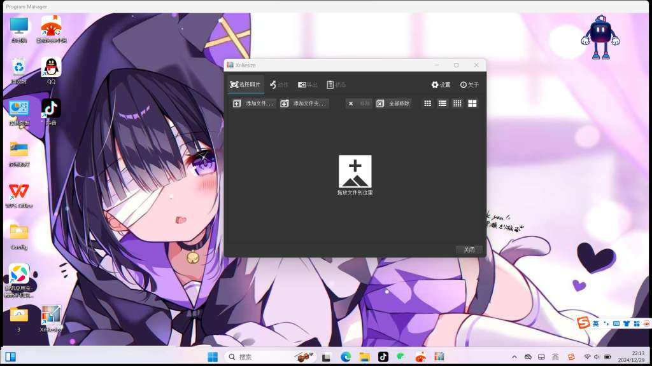This screenshot has width=652, height=366.
Task: Close the XnResize window via X
Action: 476,65
